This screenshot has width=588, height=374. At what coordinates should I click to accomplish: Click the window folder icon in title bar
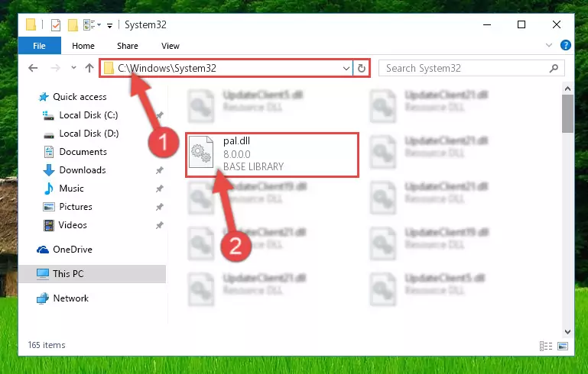point(31,24)
